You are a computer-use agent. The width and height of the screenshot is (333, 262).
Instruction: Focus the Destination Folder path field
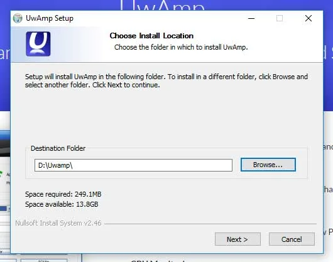133,165
